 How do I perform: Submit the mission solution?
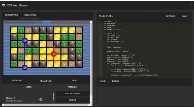[x=73, y=100]
